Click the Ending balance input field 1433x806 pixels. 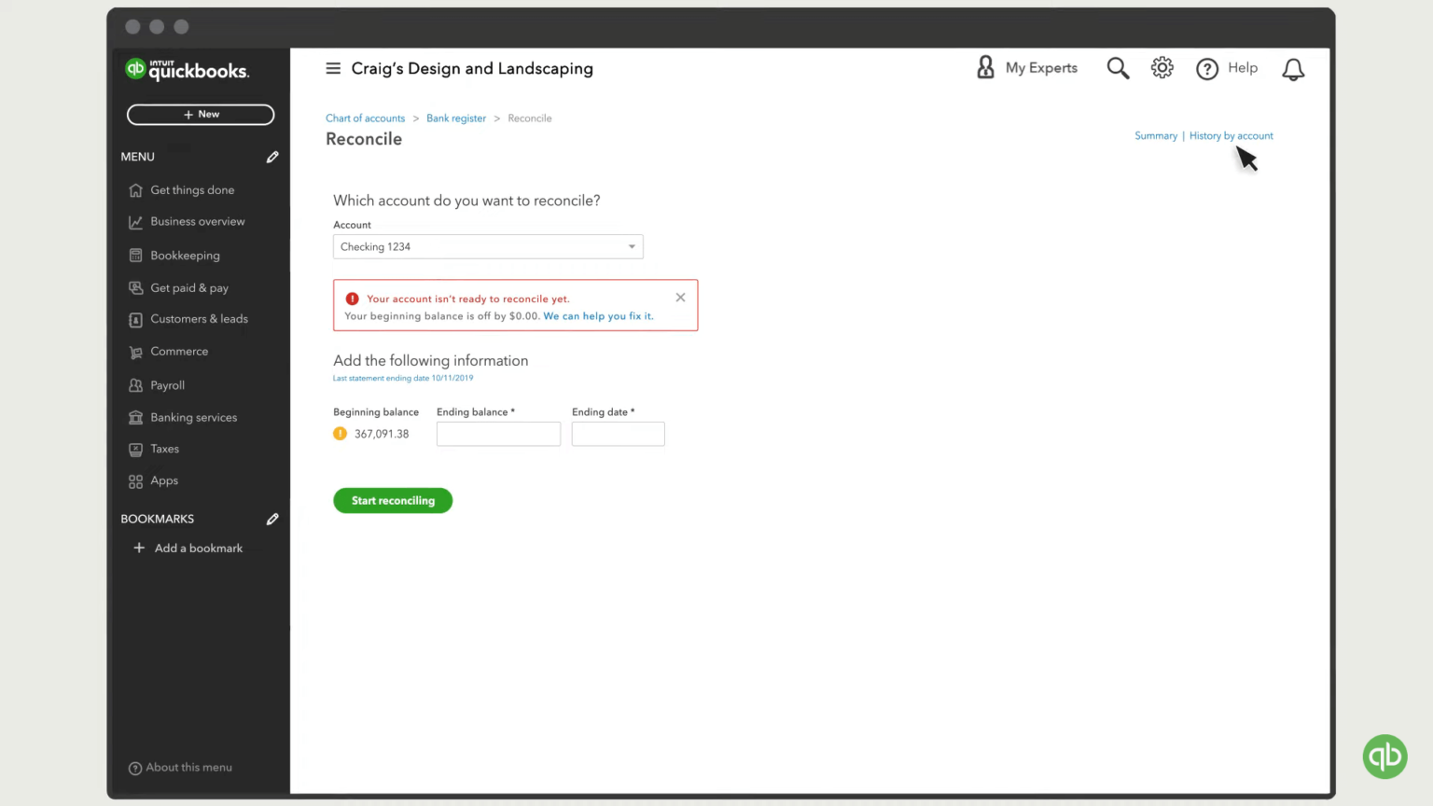(x=498, y=434)
